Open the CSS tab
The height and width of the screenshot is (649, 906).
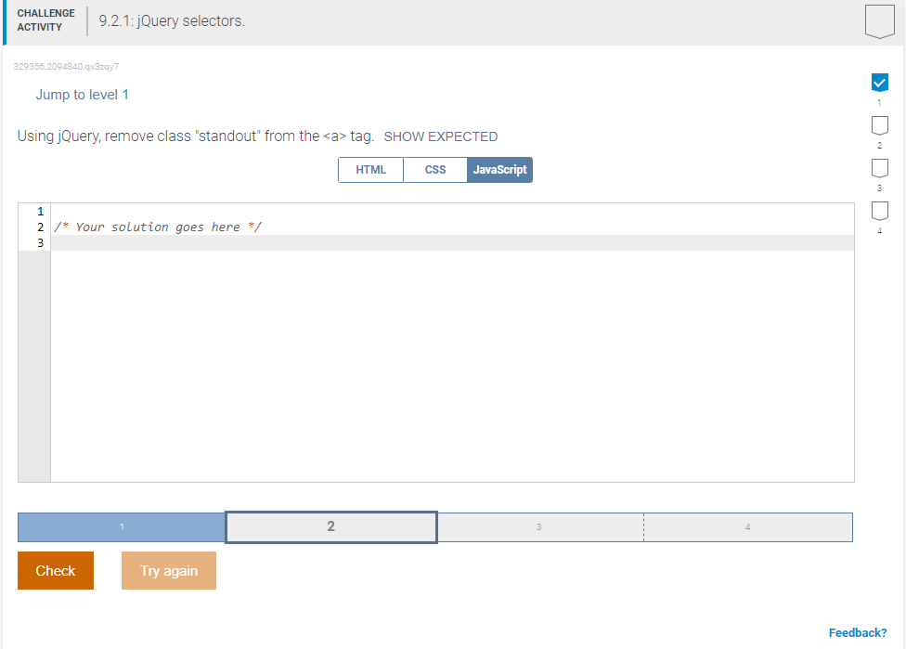click(435, 170)
